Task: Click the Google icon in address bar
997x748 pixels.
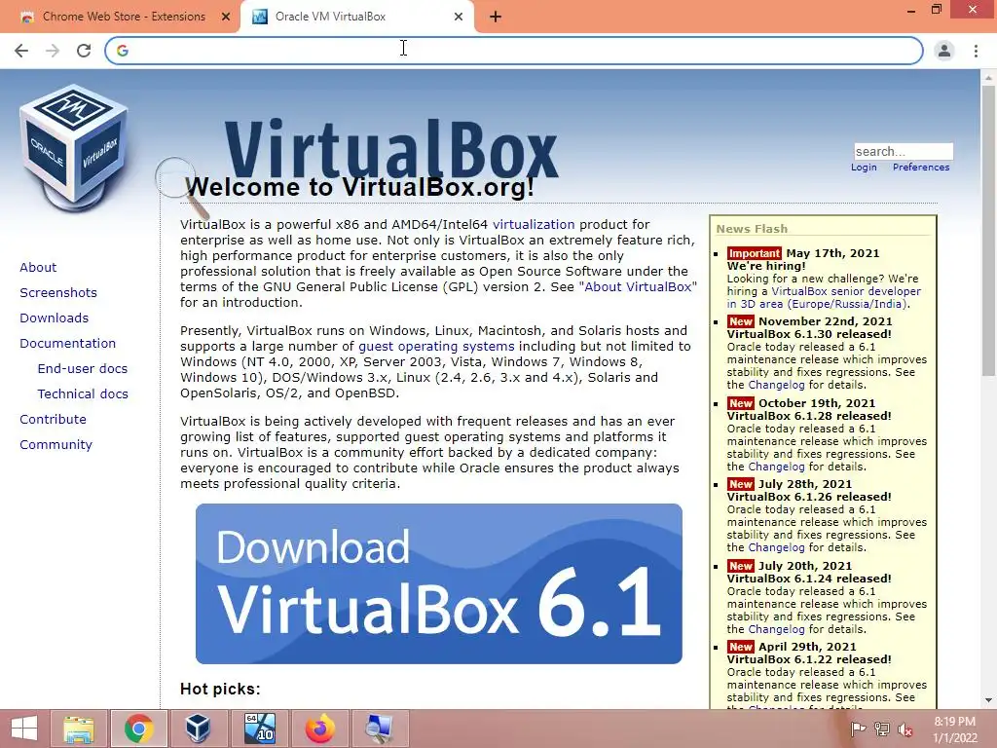Action: click(x=123, y=51)
